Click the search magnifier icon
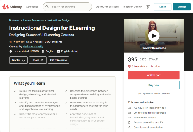The height and width of the screenshot is (132, 193). pyautogui.click(x=47, y=7)
